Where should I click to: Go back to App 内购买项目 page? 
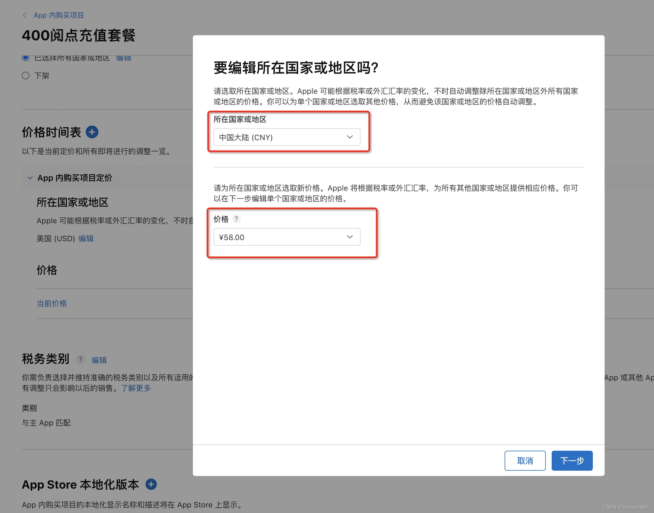(x=59, y=15)
